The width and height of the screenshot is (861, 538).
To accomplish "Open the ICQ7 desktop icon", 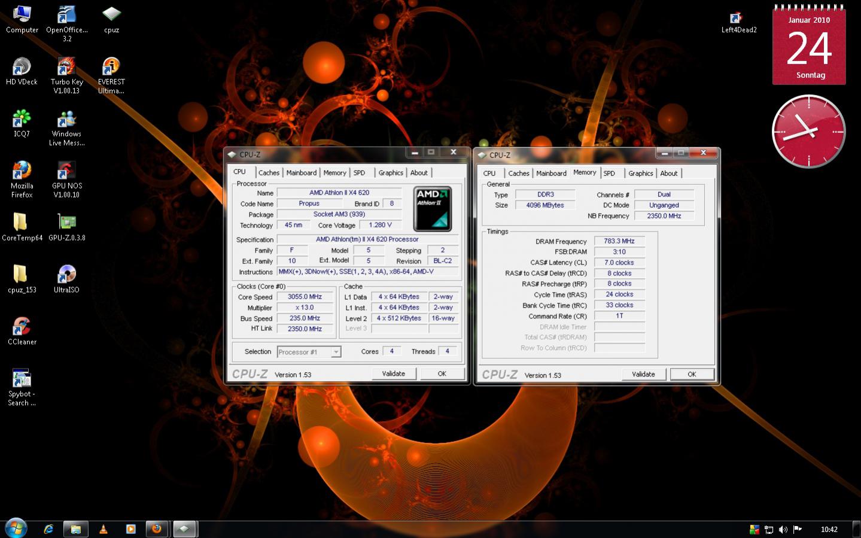I will tap(22, 123).
